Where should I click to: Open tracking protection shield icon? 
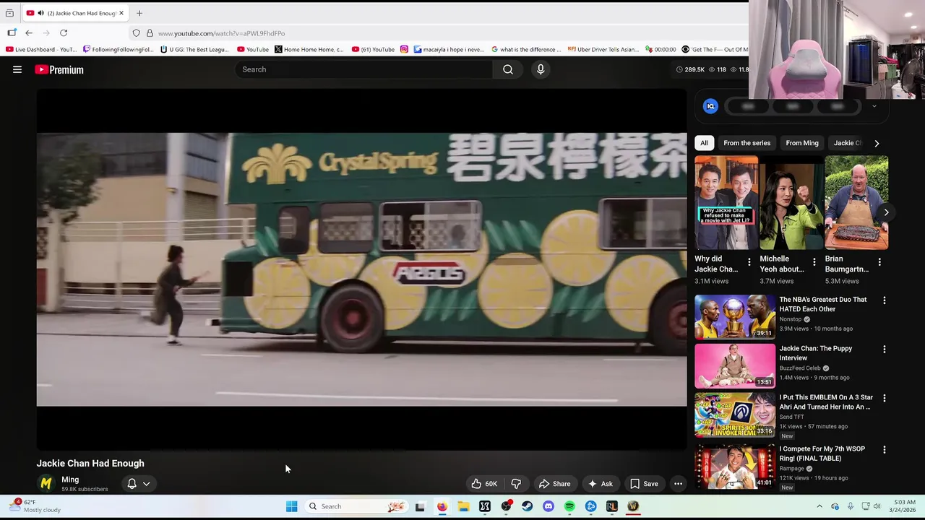136,33
